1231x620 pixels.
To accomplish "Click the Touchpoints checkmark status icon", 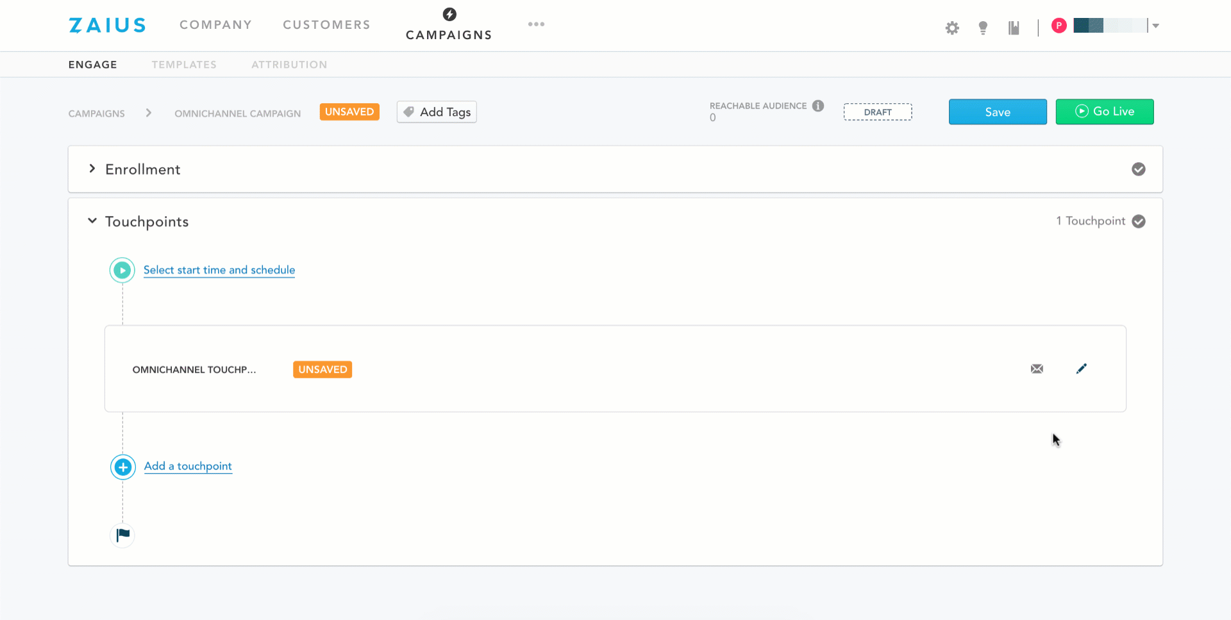I will (1139, 221).
